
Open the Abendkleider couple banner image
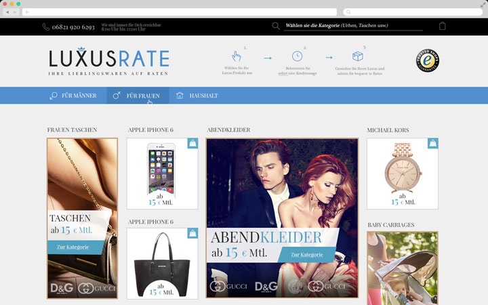click(282, 218)
